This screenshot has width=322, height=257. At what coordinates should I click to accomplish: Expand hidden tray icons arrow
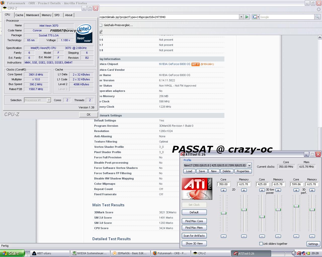tap(293, 253)
